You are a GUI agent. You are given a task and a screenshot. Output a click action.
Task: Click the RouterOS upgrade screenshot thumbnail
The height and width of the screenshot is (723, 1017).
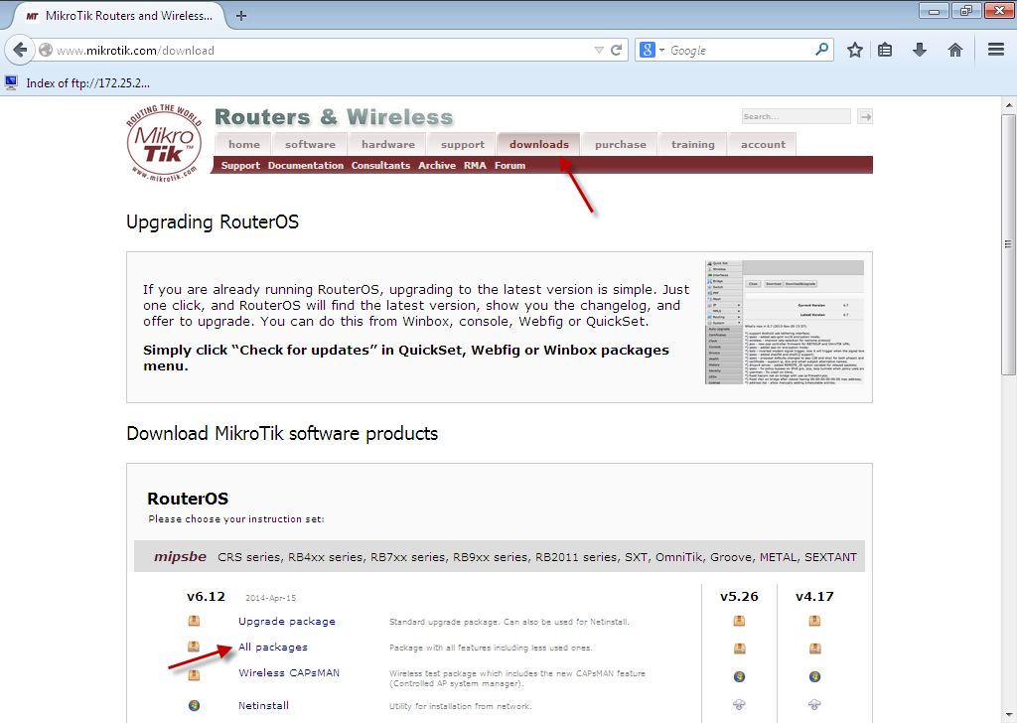pyautogui.click(x=785, y=322)
